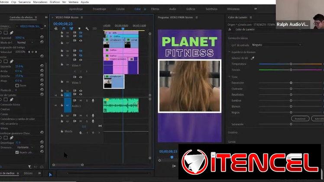Open the Modo de fusión Normal dropdown
The width and height of the screenshot is (324, 182).
coord(25,42)
